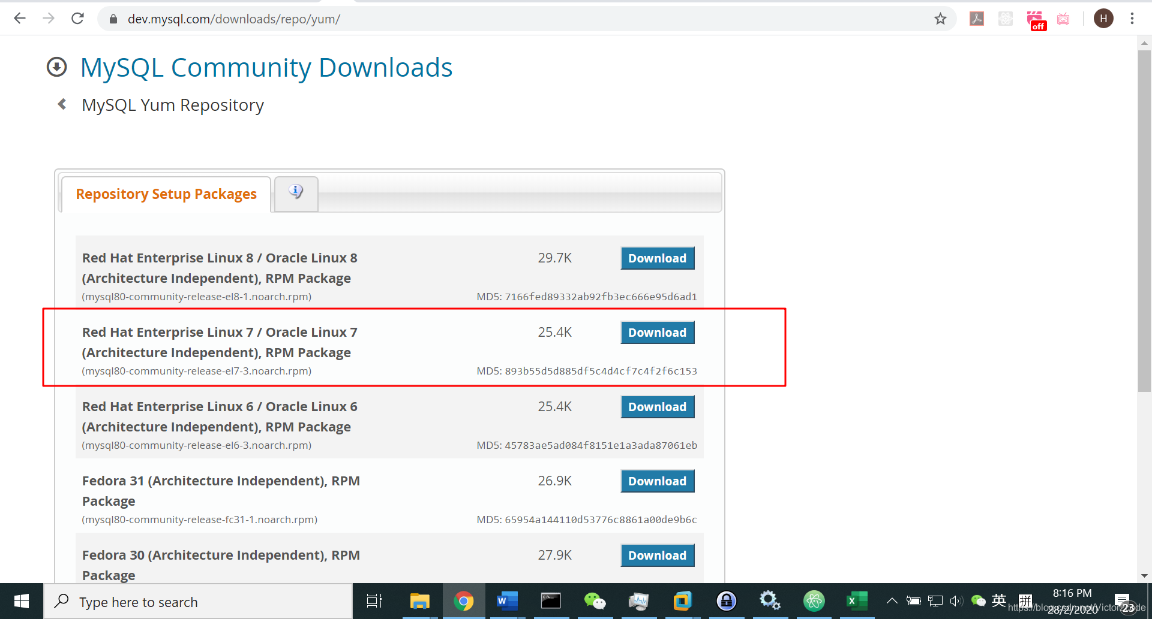Click the Fedora 30 package title
The height and width of the screenshot is (619, 1152).
[221, 565]
